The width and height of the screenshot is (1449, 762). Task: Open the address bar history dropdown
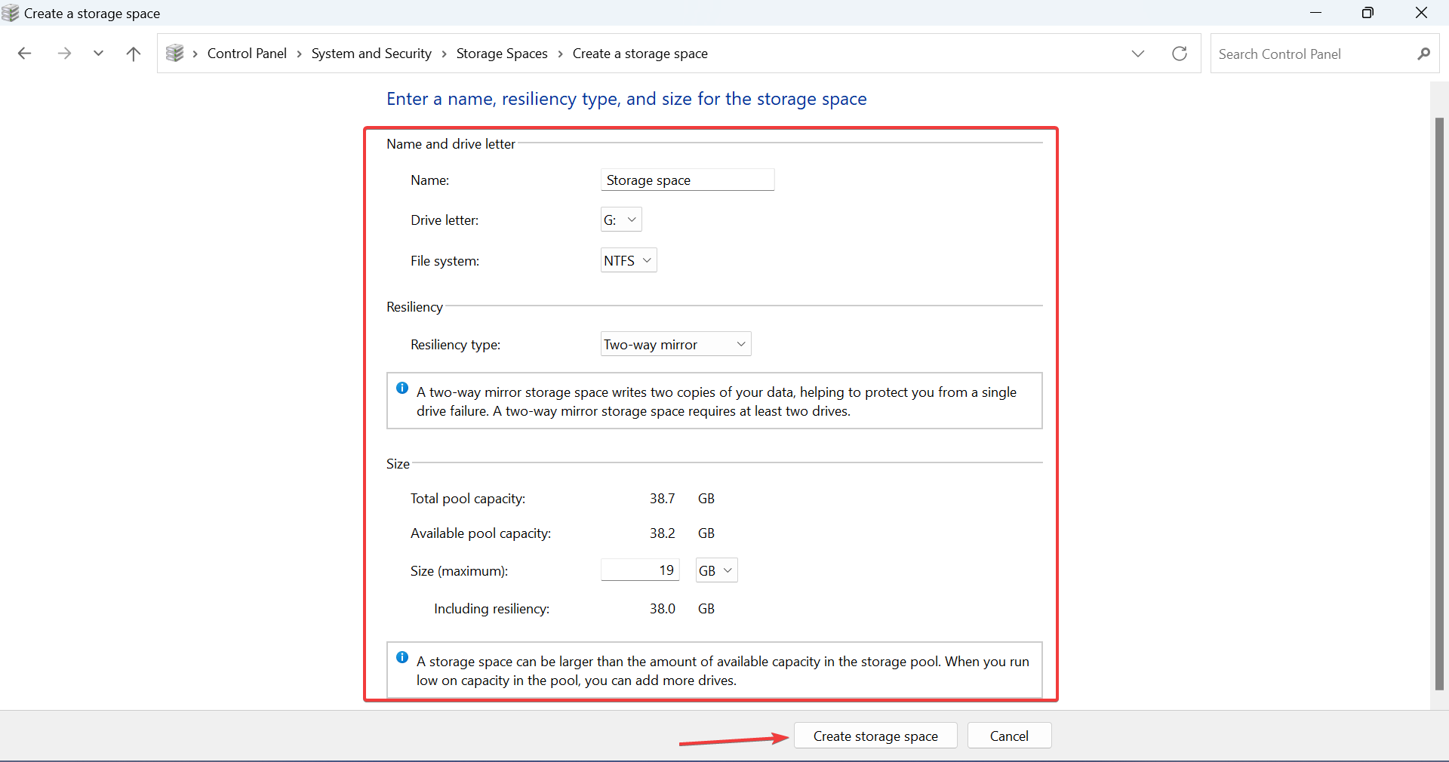pyautogui.click(x=1138, y=54)
